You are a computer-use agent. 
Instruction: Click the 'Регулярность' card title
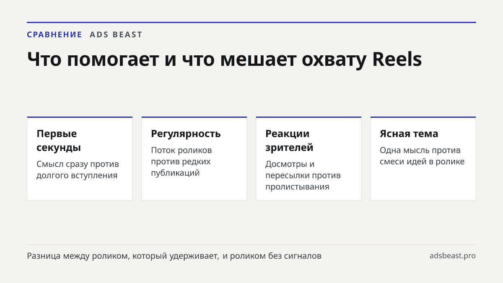pyautogui.click(x=186, y=134)
